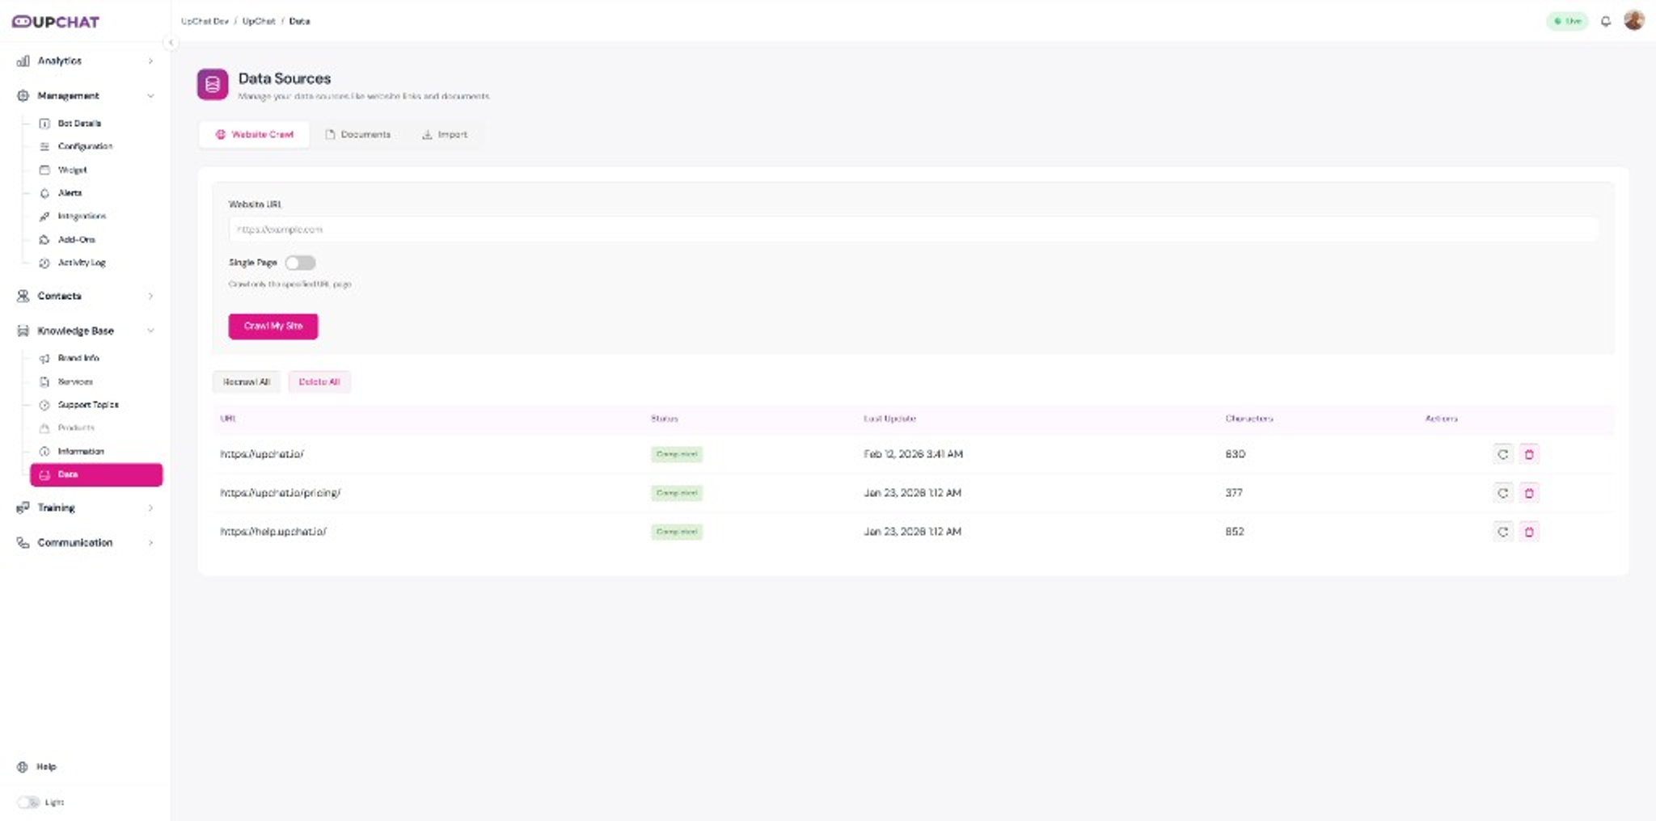Delete the upchat.io/pricing/ row

click(x=1529, y=493)
